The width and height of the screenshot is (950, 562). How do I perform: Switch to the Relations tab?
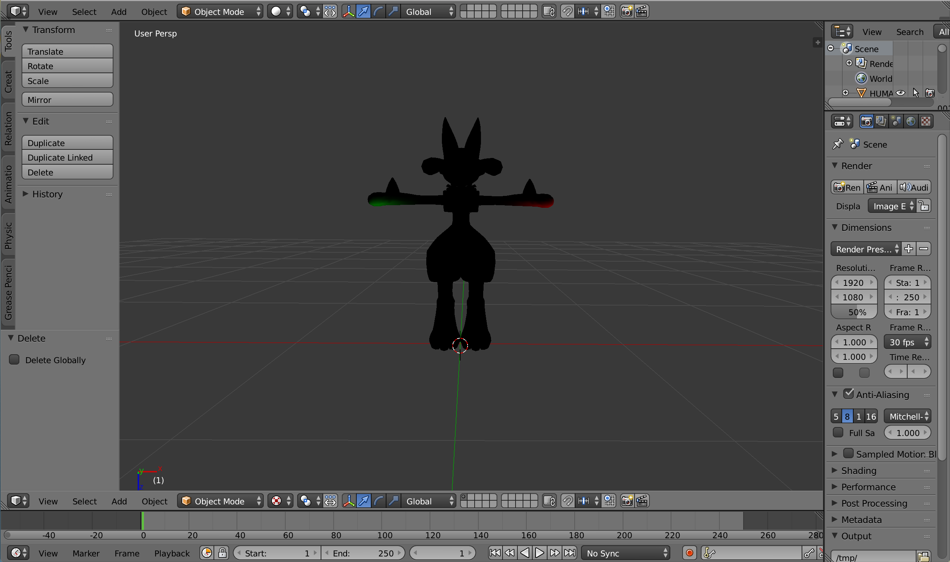[8, 128]
